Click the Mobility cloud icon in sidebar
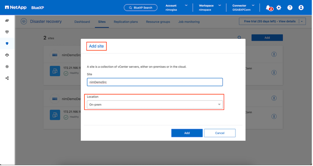This screenshot has height=166, width=313. coord(7,55)
